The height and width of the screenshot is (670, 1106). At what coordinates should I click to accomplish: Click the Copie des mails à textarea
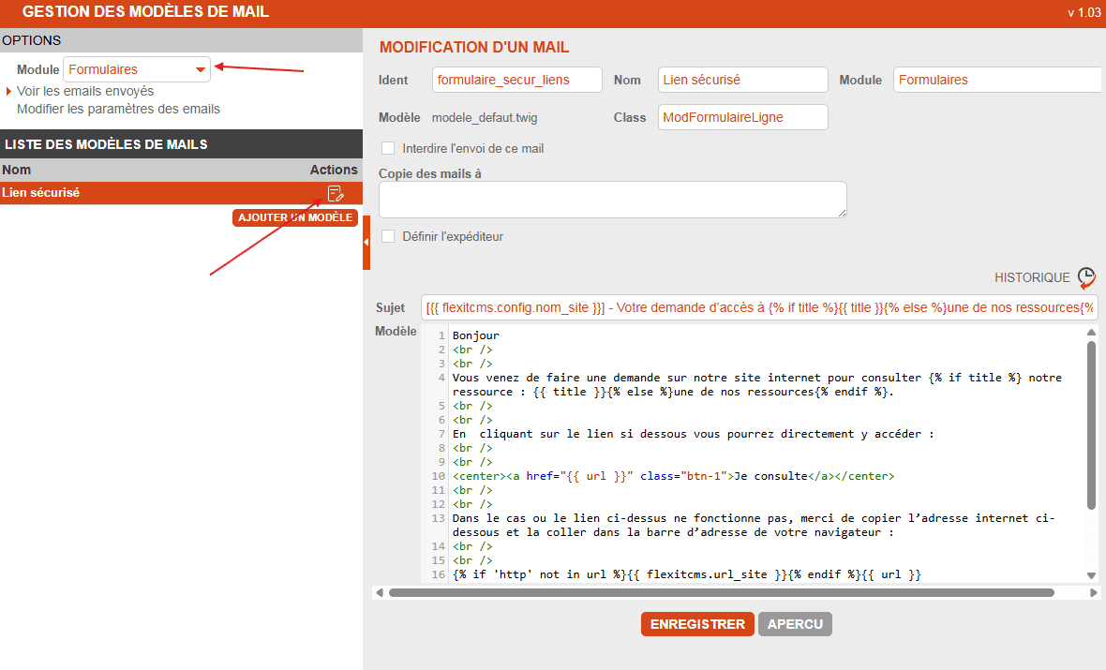tap(612, 200)
